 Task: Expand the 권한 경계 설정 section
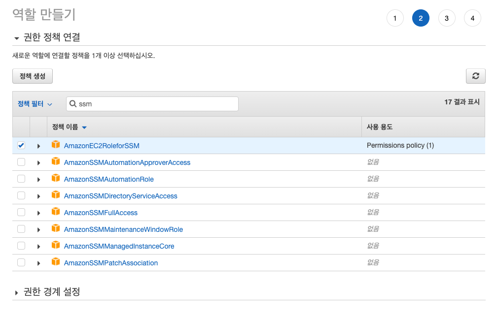pos(16,293)
